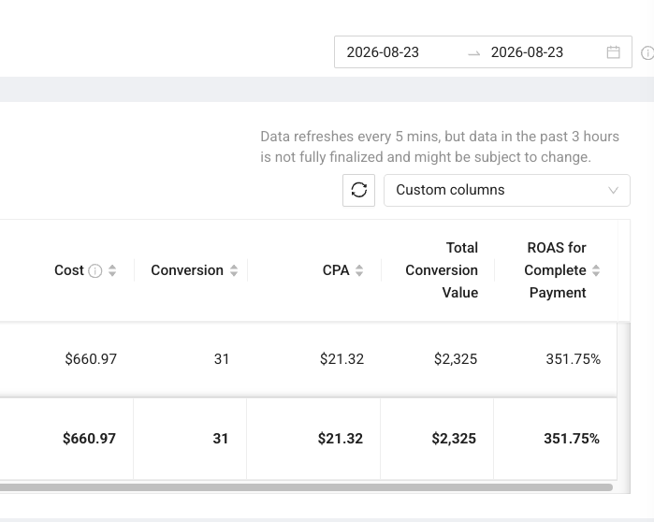
Task: Click info icon beside the date range picker
Action: pyautogui.click(x=647, y=52)
